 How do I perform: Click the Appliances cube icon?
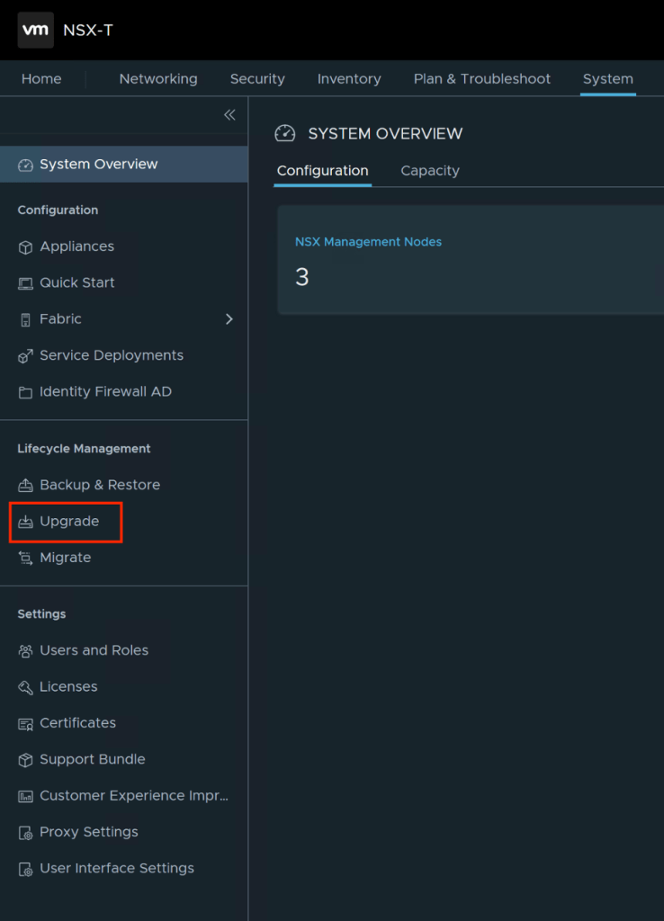coord(25,247)
